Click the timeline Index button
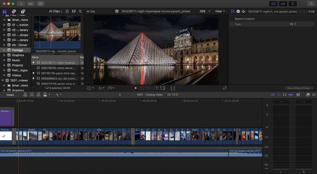317x174 pixels. tap(10, 95)
